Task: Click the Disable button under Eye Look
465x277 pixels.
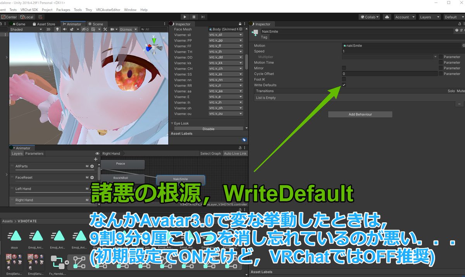Action: 208,129
